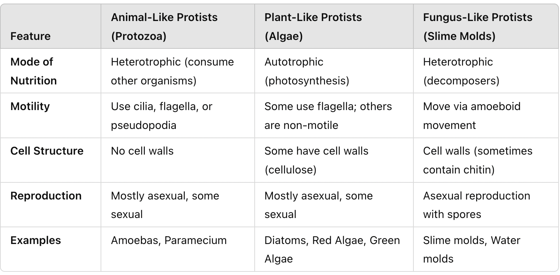Click the Feature column header

click(30, 36)
